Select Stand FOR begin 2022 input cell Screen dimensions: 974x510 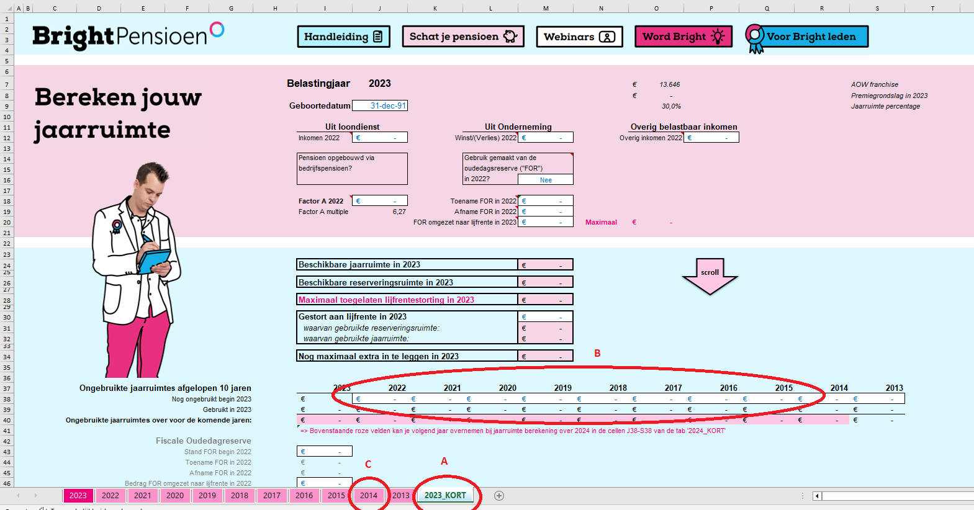325,452
